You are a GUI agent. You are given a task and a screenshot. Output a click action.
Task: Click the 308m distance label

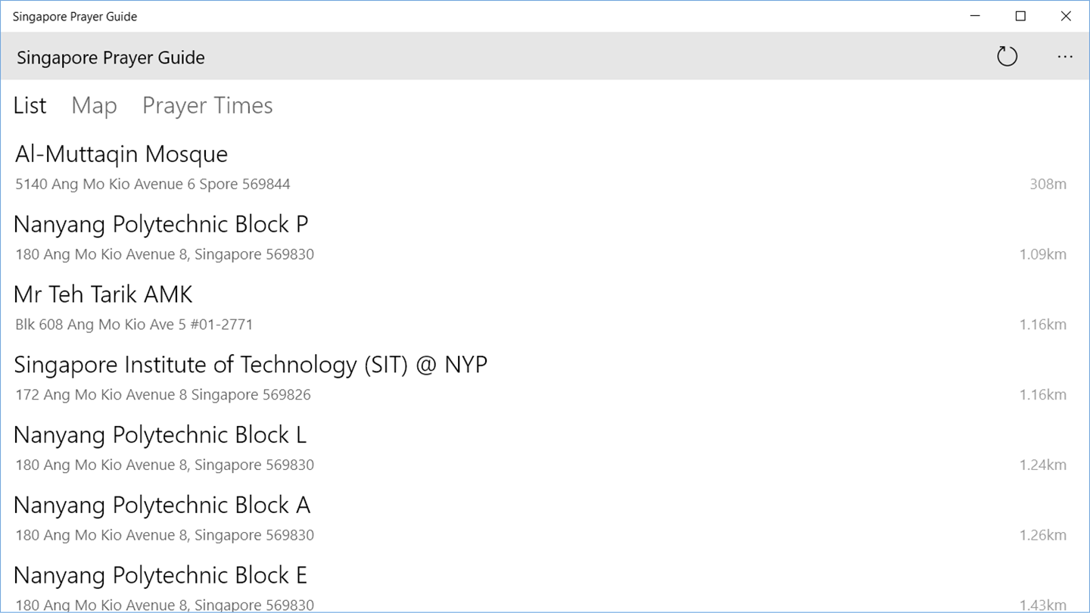click(x=1048, y=184)
